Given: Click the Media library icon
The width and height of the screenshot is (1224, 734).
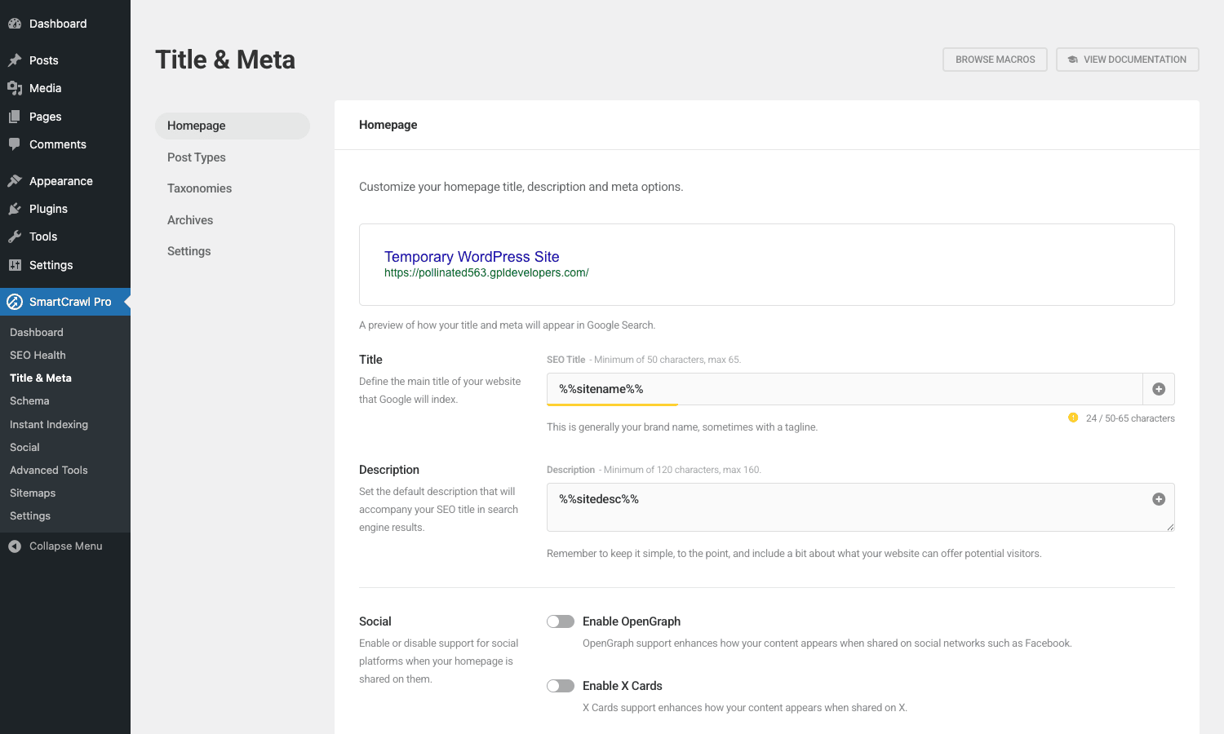Looking at the screenshot, I should [x=15, y=88].
